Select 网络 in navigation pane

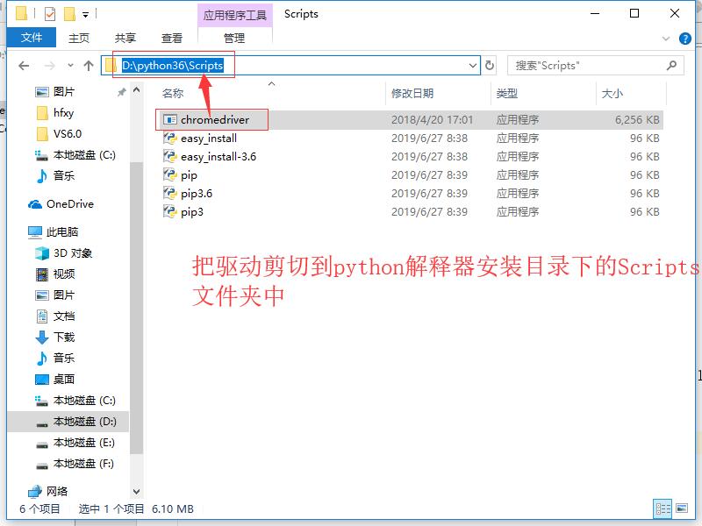[x=48, y=491]
